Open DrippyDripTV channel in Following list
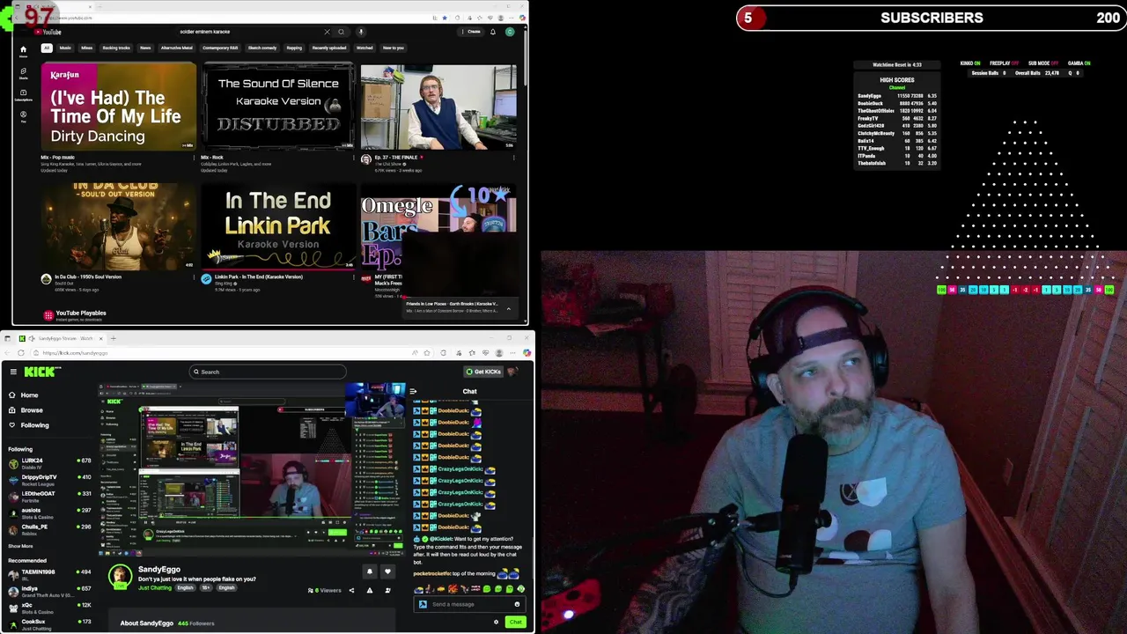1127x634 pixels. tap(49, 479)
